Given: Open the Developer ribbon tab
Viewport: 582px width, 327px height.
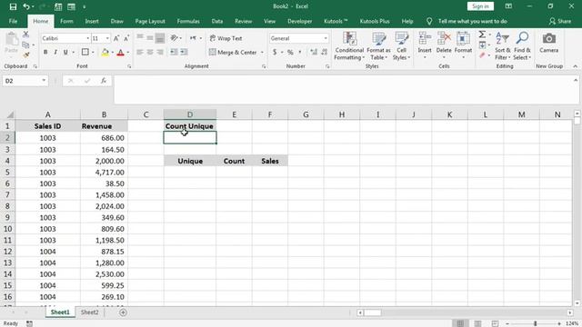Looking at the screenshot, I should click(x=299, y=21).
